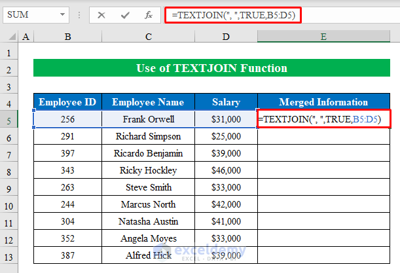
Task: Click the cell containing ID 352
Action: pyautogui.click(x=67, y=238)
